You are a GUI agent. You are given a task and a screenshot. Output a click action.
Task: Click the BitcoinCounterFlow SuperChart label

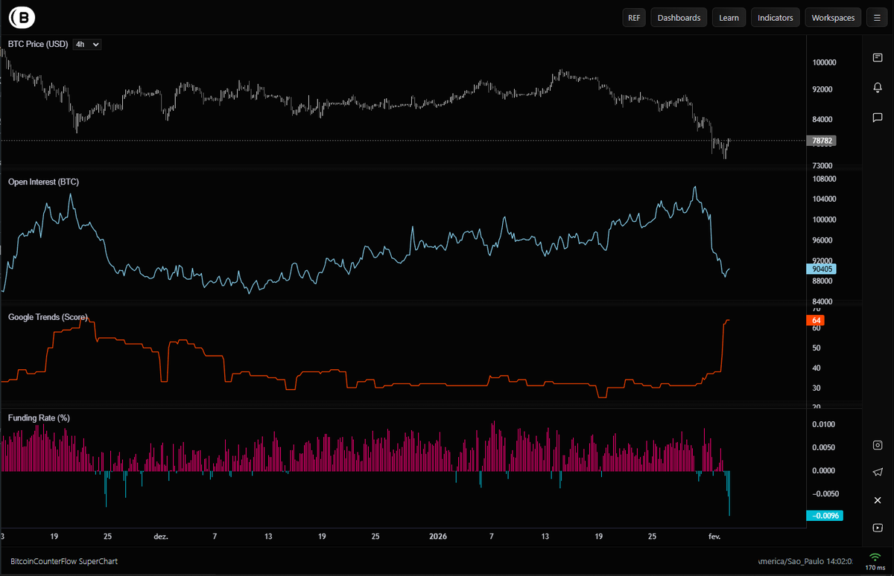click(66, 561)
